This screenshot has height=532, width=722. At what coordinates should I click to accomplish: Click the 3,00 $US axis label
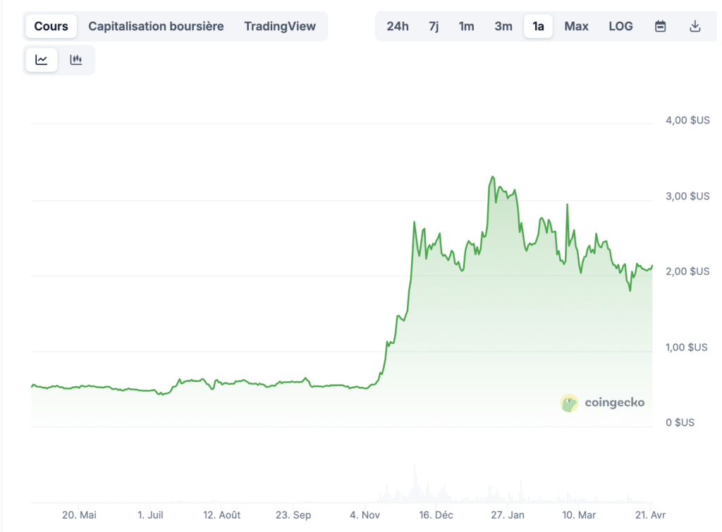[687, 196]
